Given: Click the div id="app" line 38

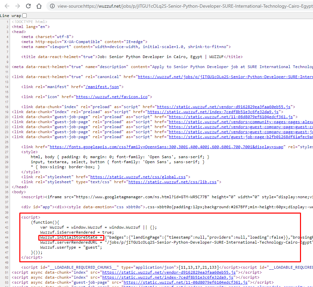Looking at the screenshot, I should (167, 207).
